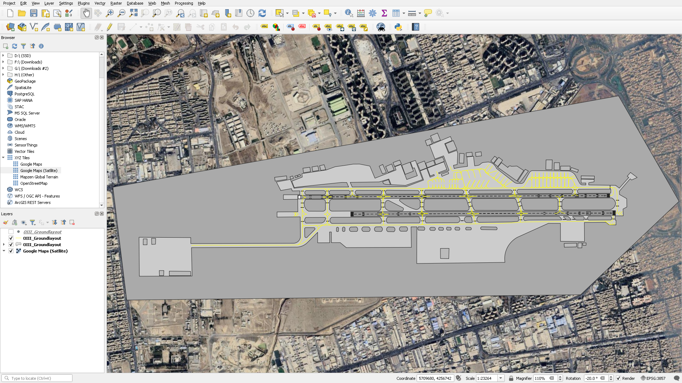Create a new project with the blank page icon

10,13
